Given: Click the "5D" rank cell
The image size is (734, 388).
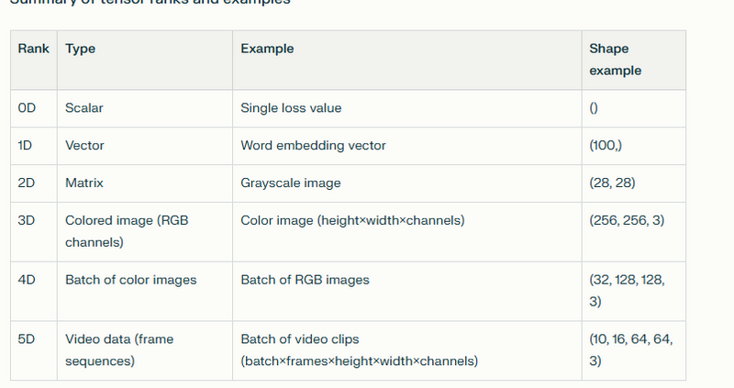Looking at the screenshot, I should click(x=27, y=338).
